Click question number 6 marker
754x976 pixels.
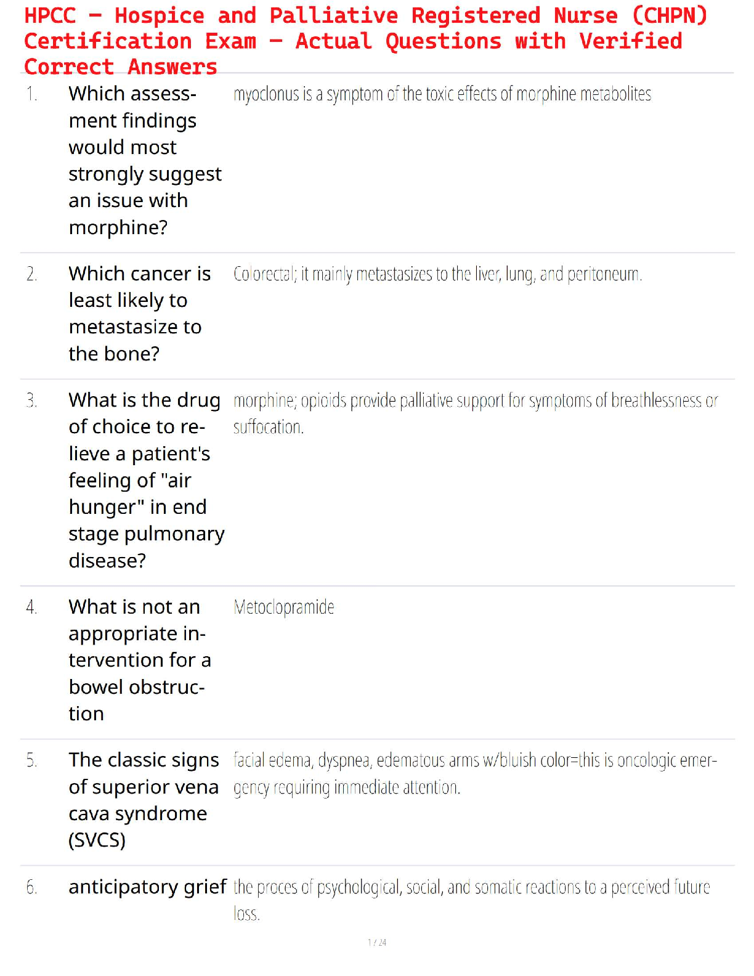tap(32, 888)
